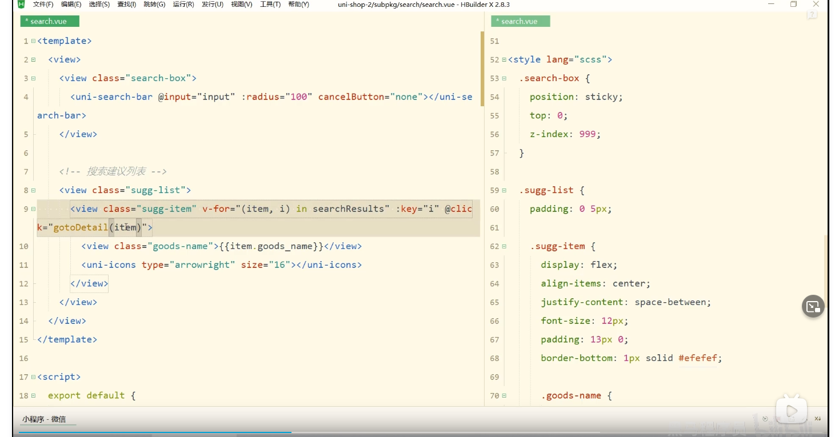Open the 编辑(E) menu
The image size is (839, 437).
[71, 4]
